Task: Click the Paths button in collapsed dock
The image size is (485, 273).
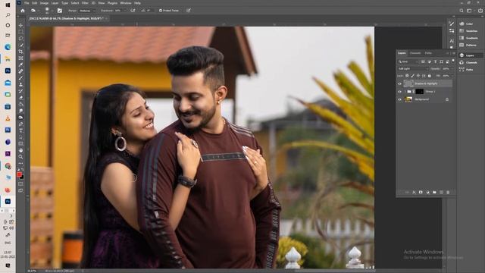Action: (x=467, y=70)
